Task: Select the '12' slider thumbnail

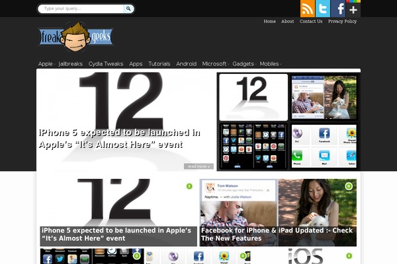Action: (x=253, y=97)
